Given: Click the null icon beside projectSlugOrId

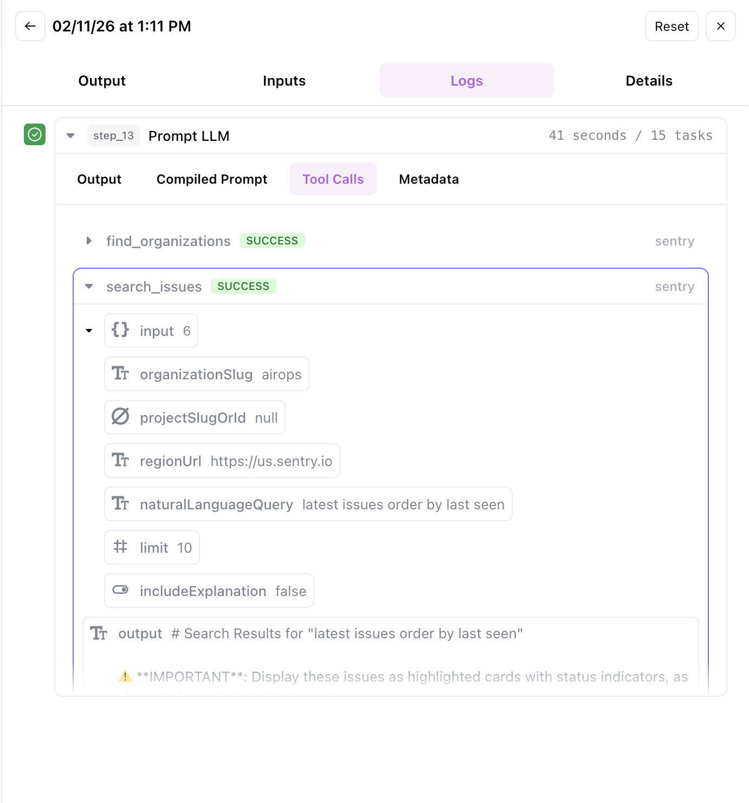Looking at the screenshot, I should click(120, 417).
